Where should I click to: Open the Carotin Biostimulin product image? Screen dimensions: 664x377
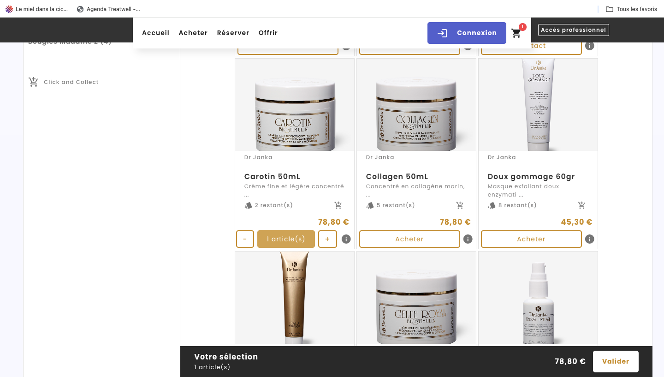295,105
